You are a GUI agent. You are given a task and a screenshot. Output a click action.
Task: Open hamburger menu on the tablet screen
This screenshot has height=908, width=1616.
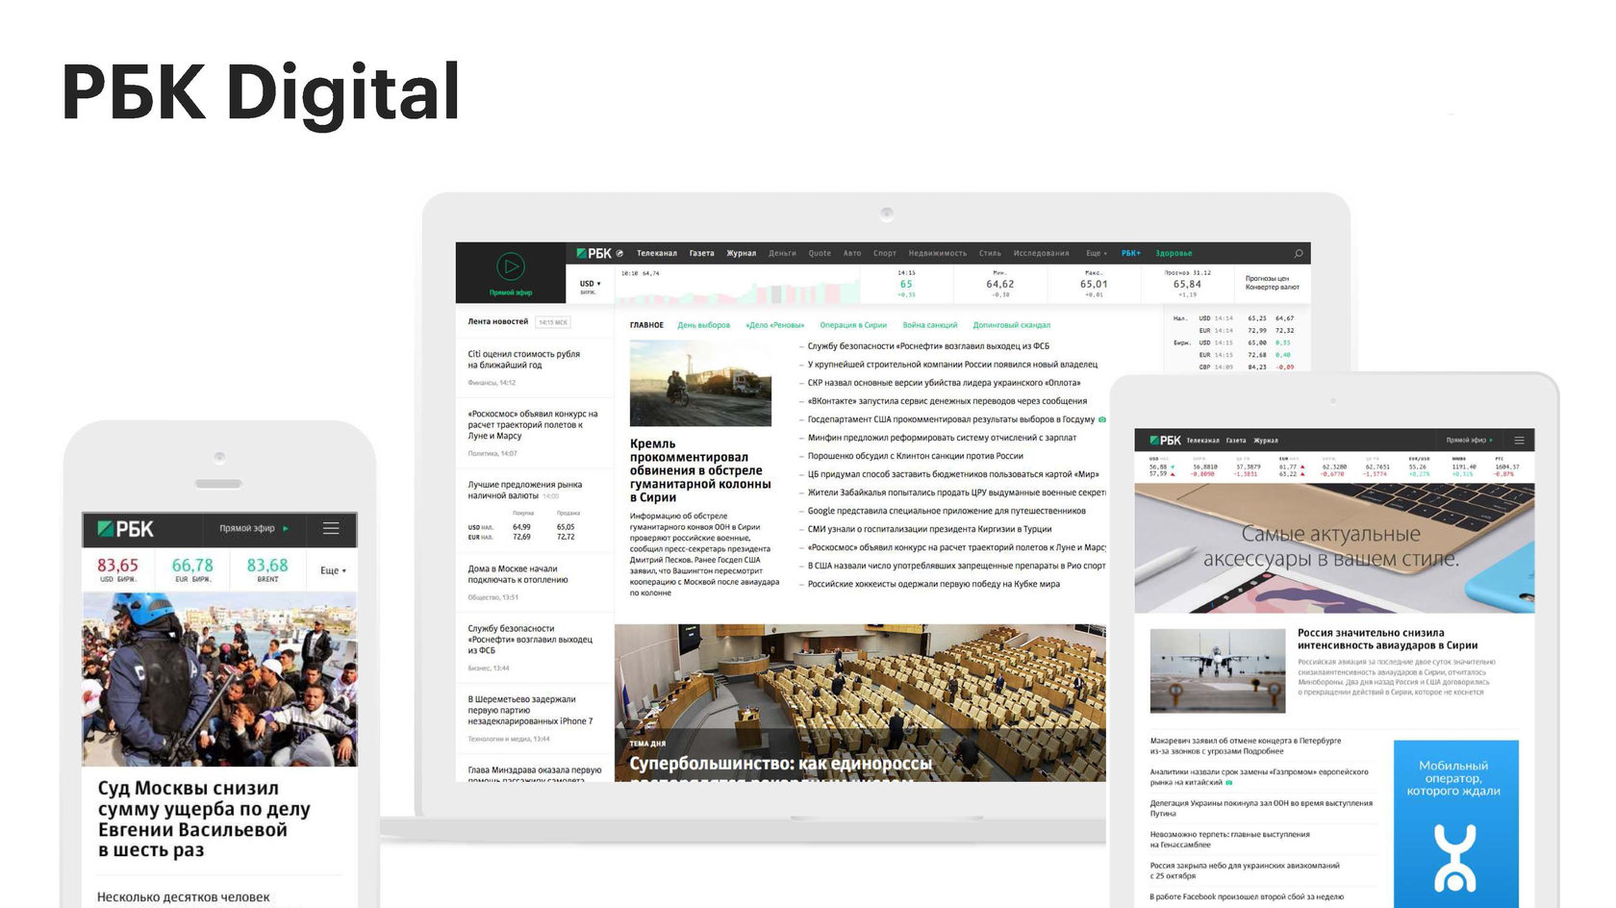tap(1519, 441)
